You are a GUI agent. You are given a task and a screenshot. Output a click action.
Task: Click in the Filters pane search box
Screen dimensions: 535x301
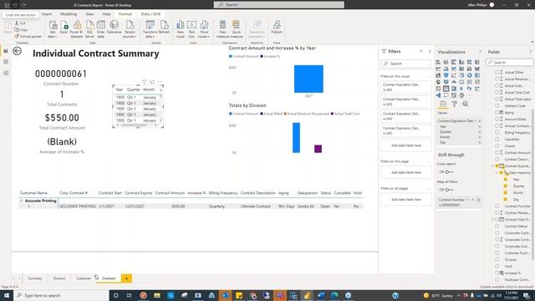click(x=406, y=64)
